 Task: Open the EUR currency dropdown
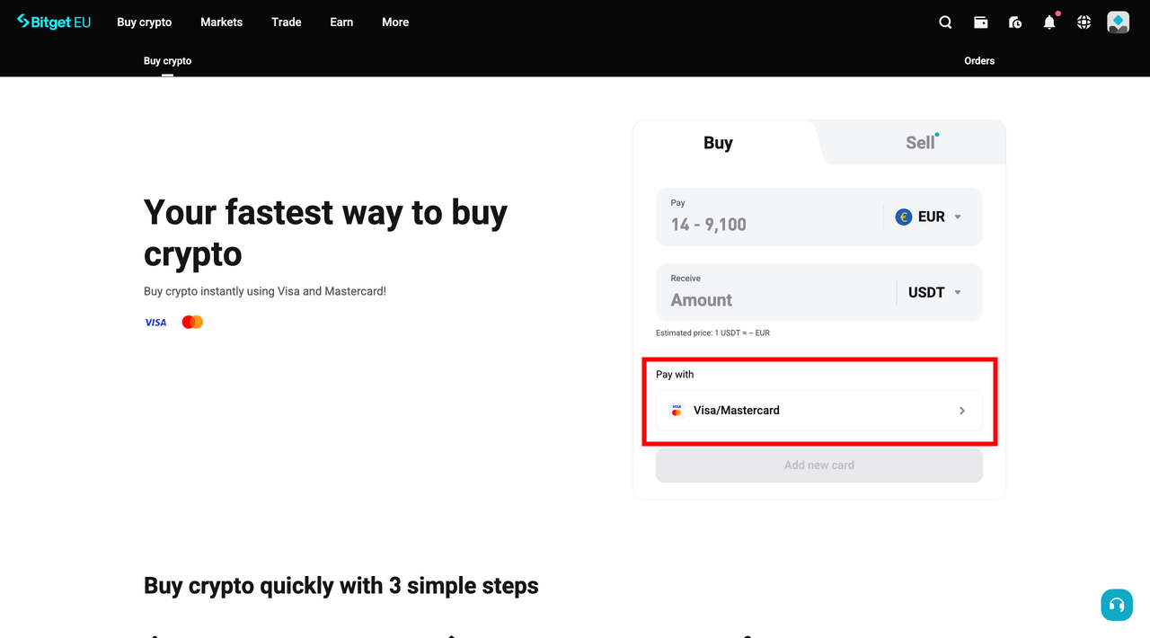tap(929, 217)
